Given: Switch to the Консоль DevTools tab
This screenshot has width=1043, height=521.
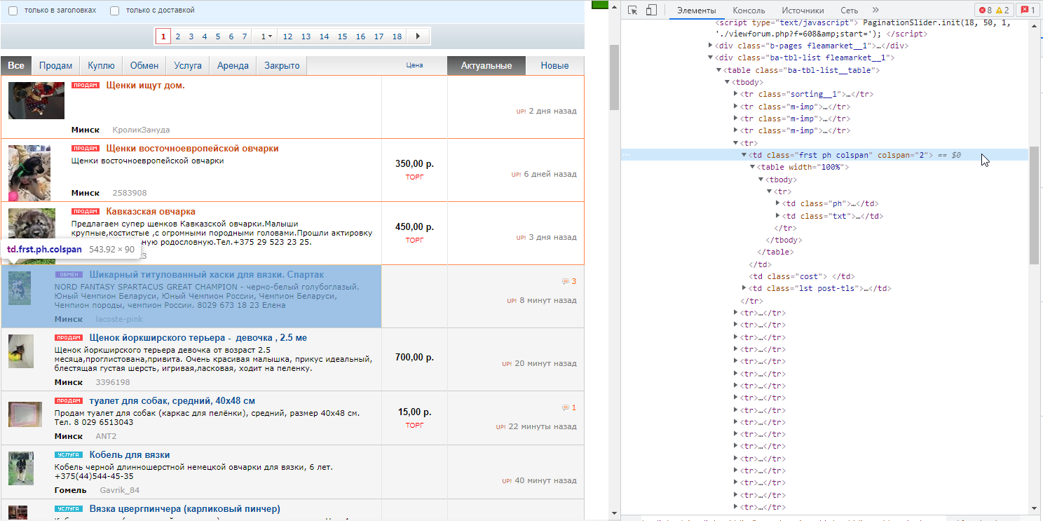Looking at the screenshot, I should [x=749, y=11].
